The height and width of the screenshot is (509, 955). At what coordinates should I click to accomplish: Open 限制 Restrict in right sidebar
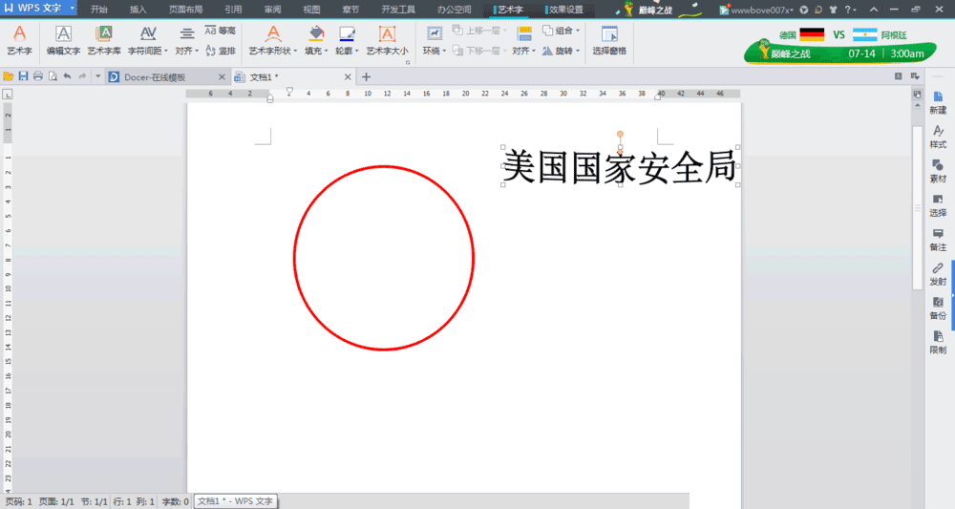click(x=938, y=342)
